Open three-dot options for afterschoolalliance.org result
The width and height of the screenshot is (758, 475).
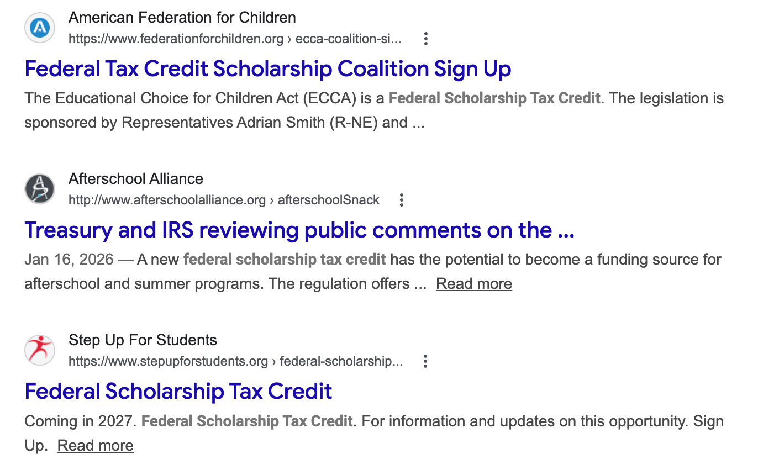(402, 200)
